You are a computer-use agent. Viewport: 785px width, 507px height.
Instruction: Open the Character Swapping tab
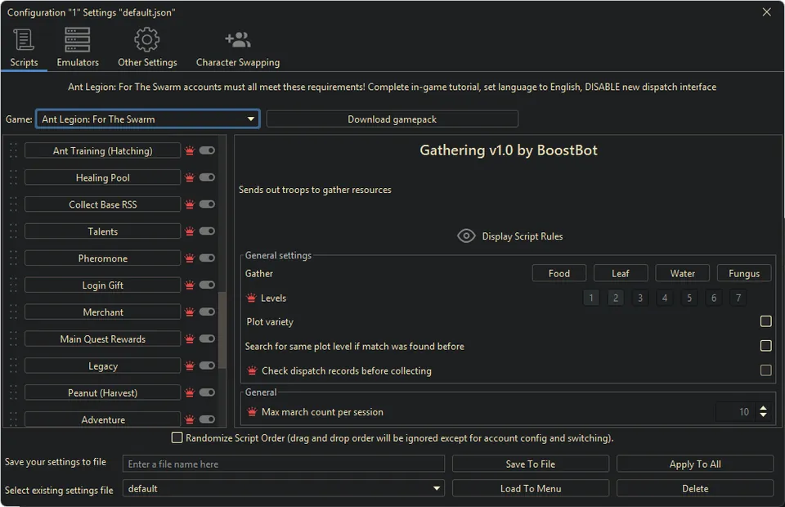(238, 48)
